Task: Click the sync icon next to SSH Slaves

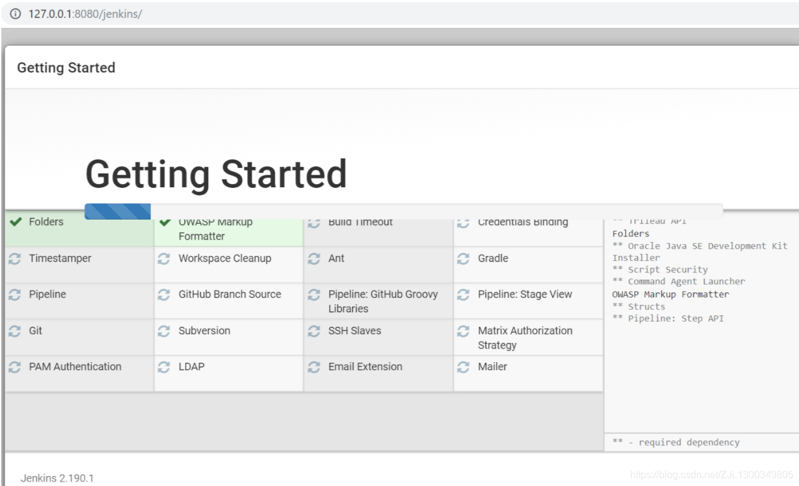Action: pyautogui.click(x=314, y=331)
